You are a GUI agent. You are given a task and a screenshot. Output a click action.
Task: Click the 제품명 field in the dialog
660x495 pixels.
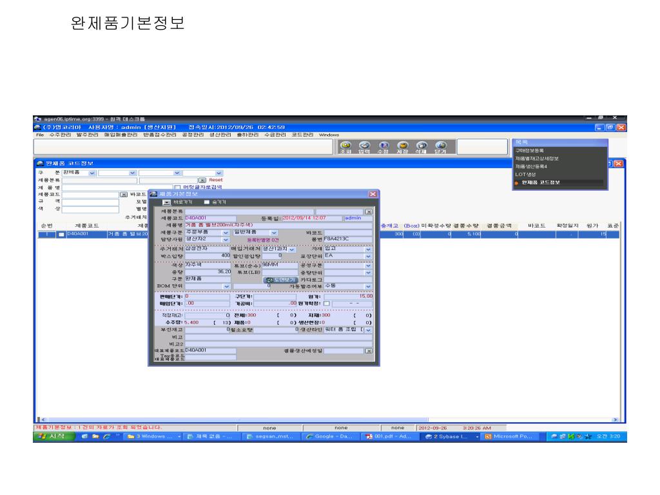[x=278, y=225]
